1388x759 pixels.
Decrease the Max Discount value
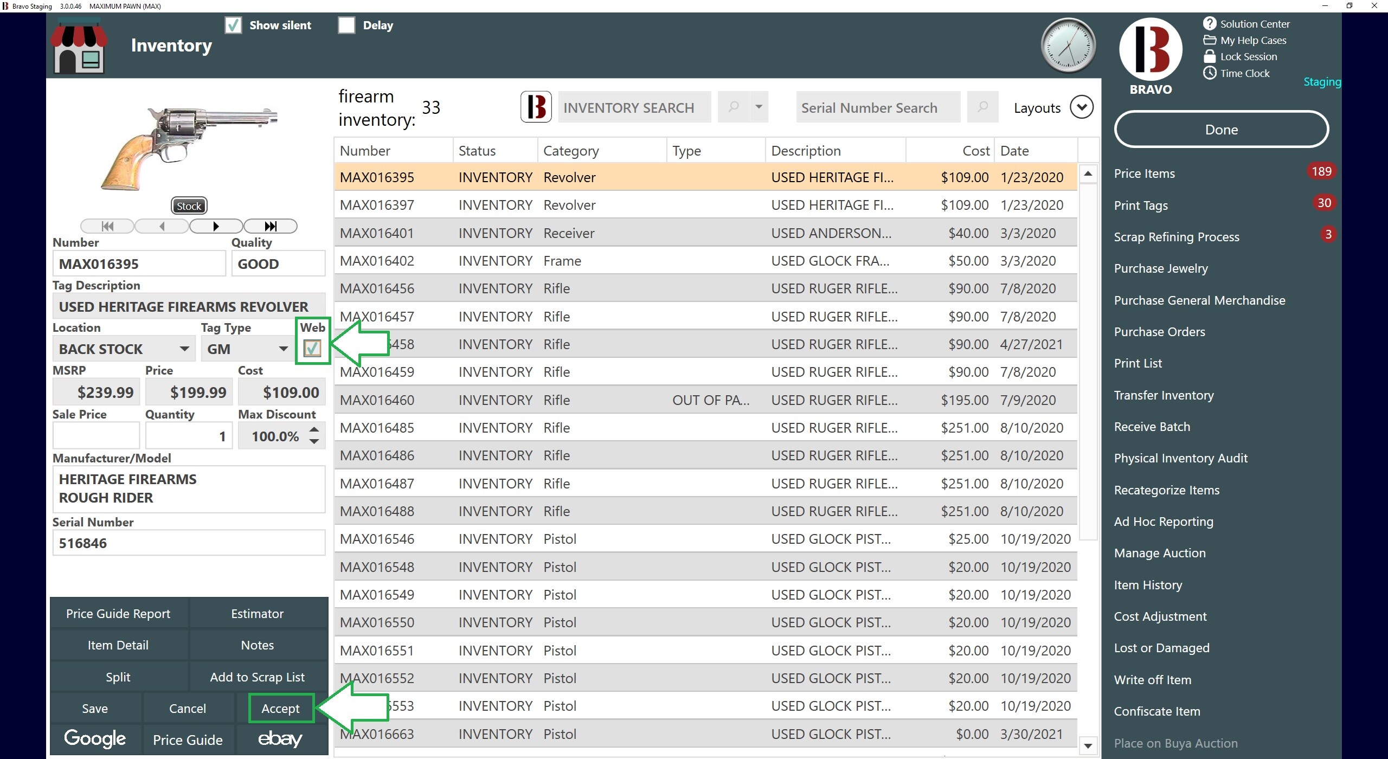[314, 442]
